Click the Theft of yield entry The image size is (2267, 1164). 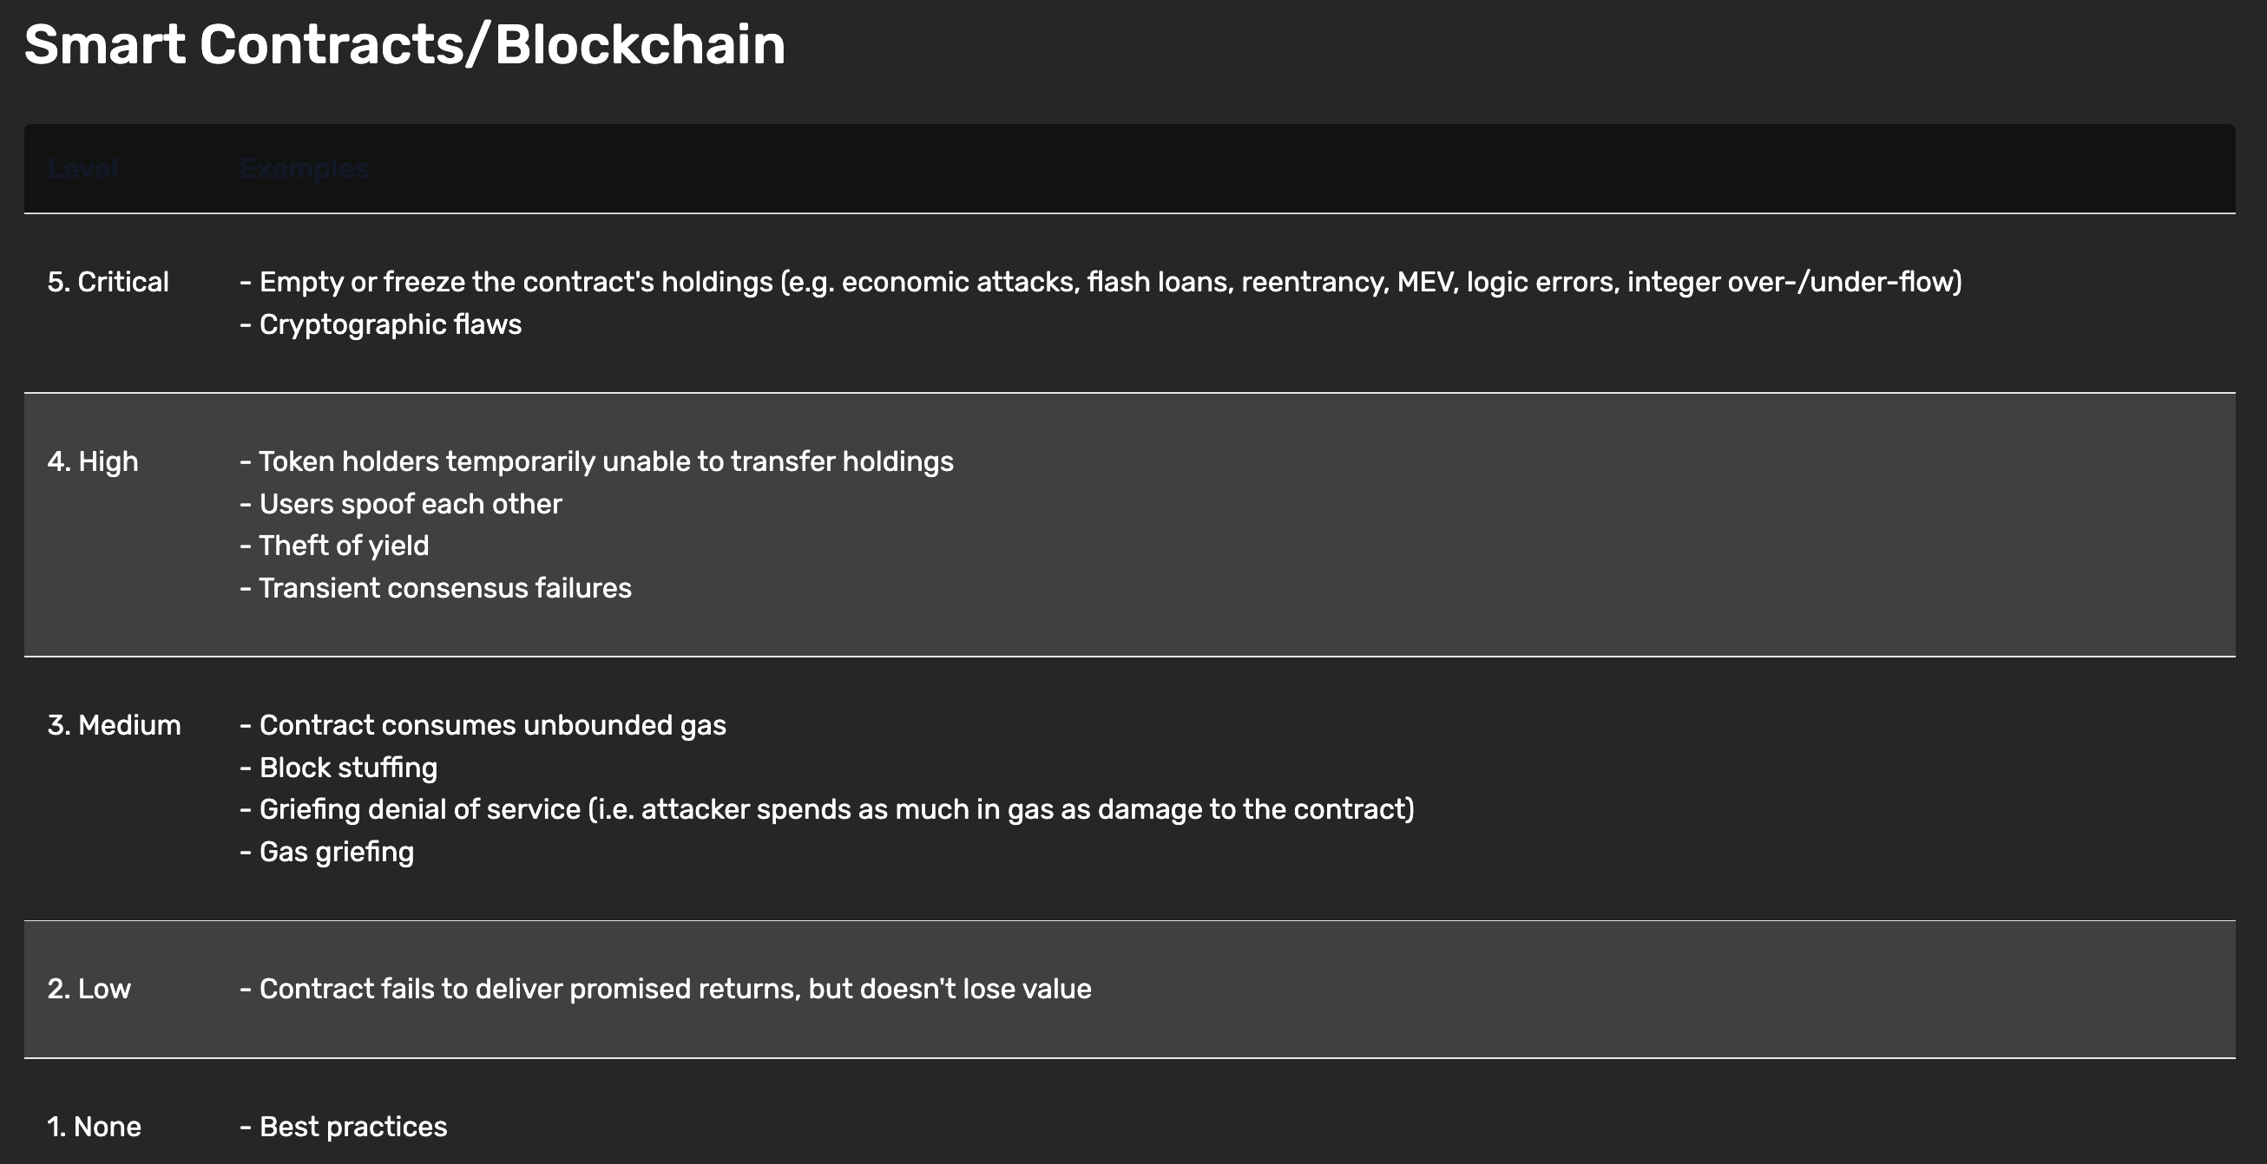334,546
